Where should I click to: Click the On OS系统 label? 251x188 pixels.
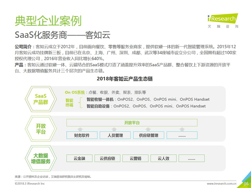click(x=75, y=92)
